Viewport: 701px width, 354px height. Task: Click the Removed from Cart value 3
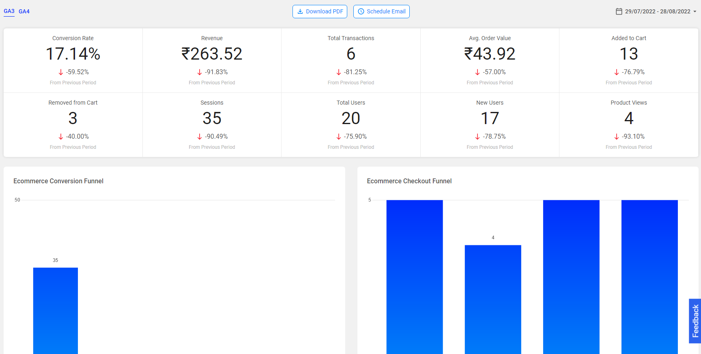pyautogui.click(x=73, y=118)
